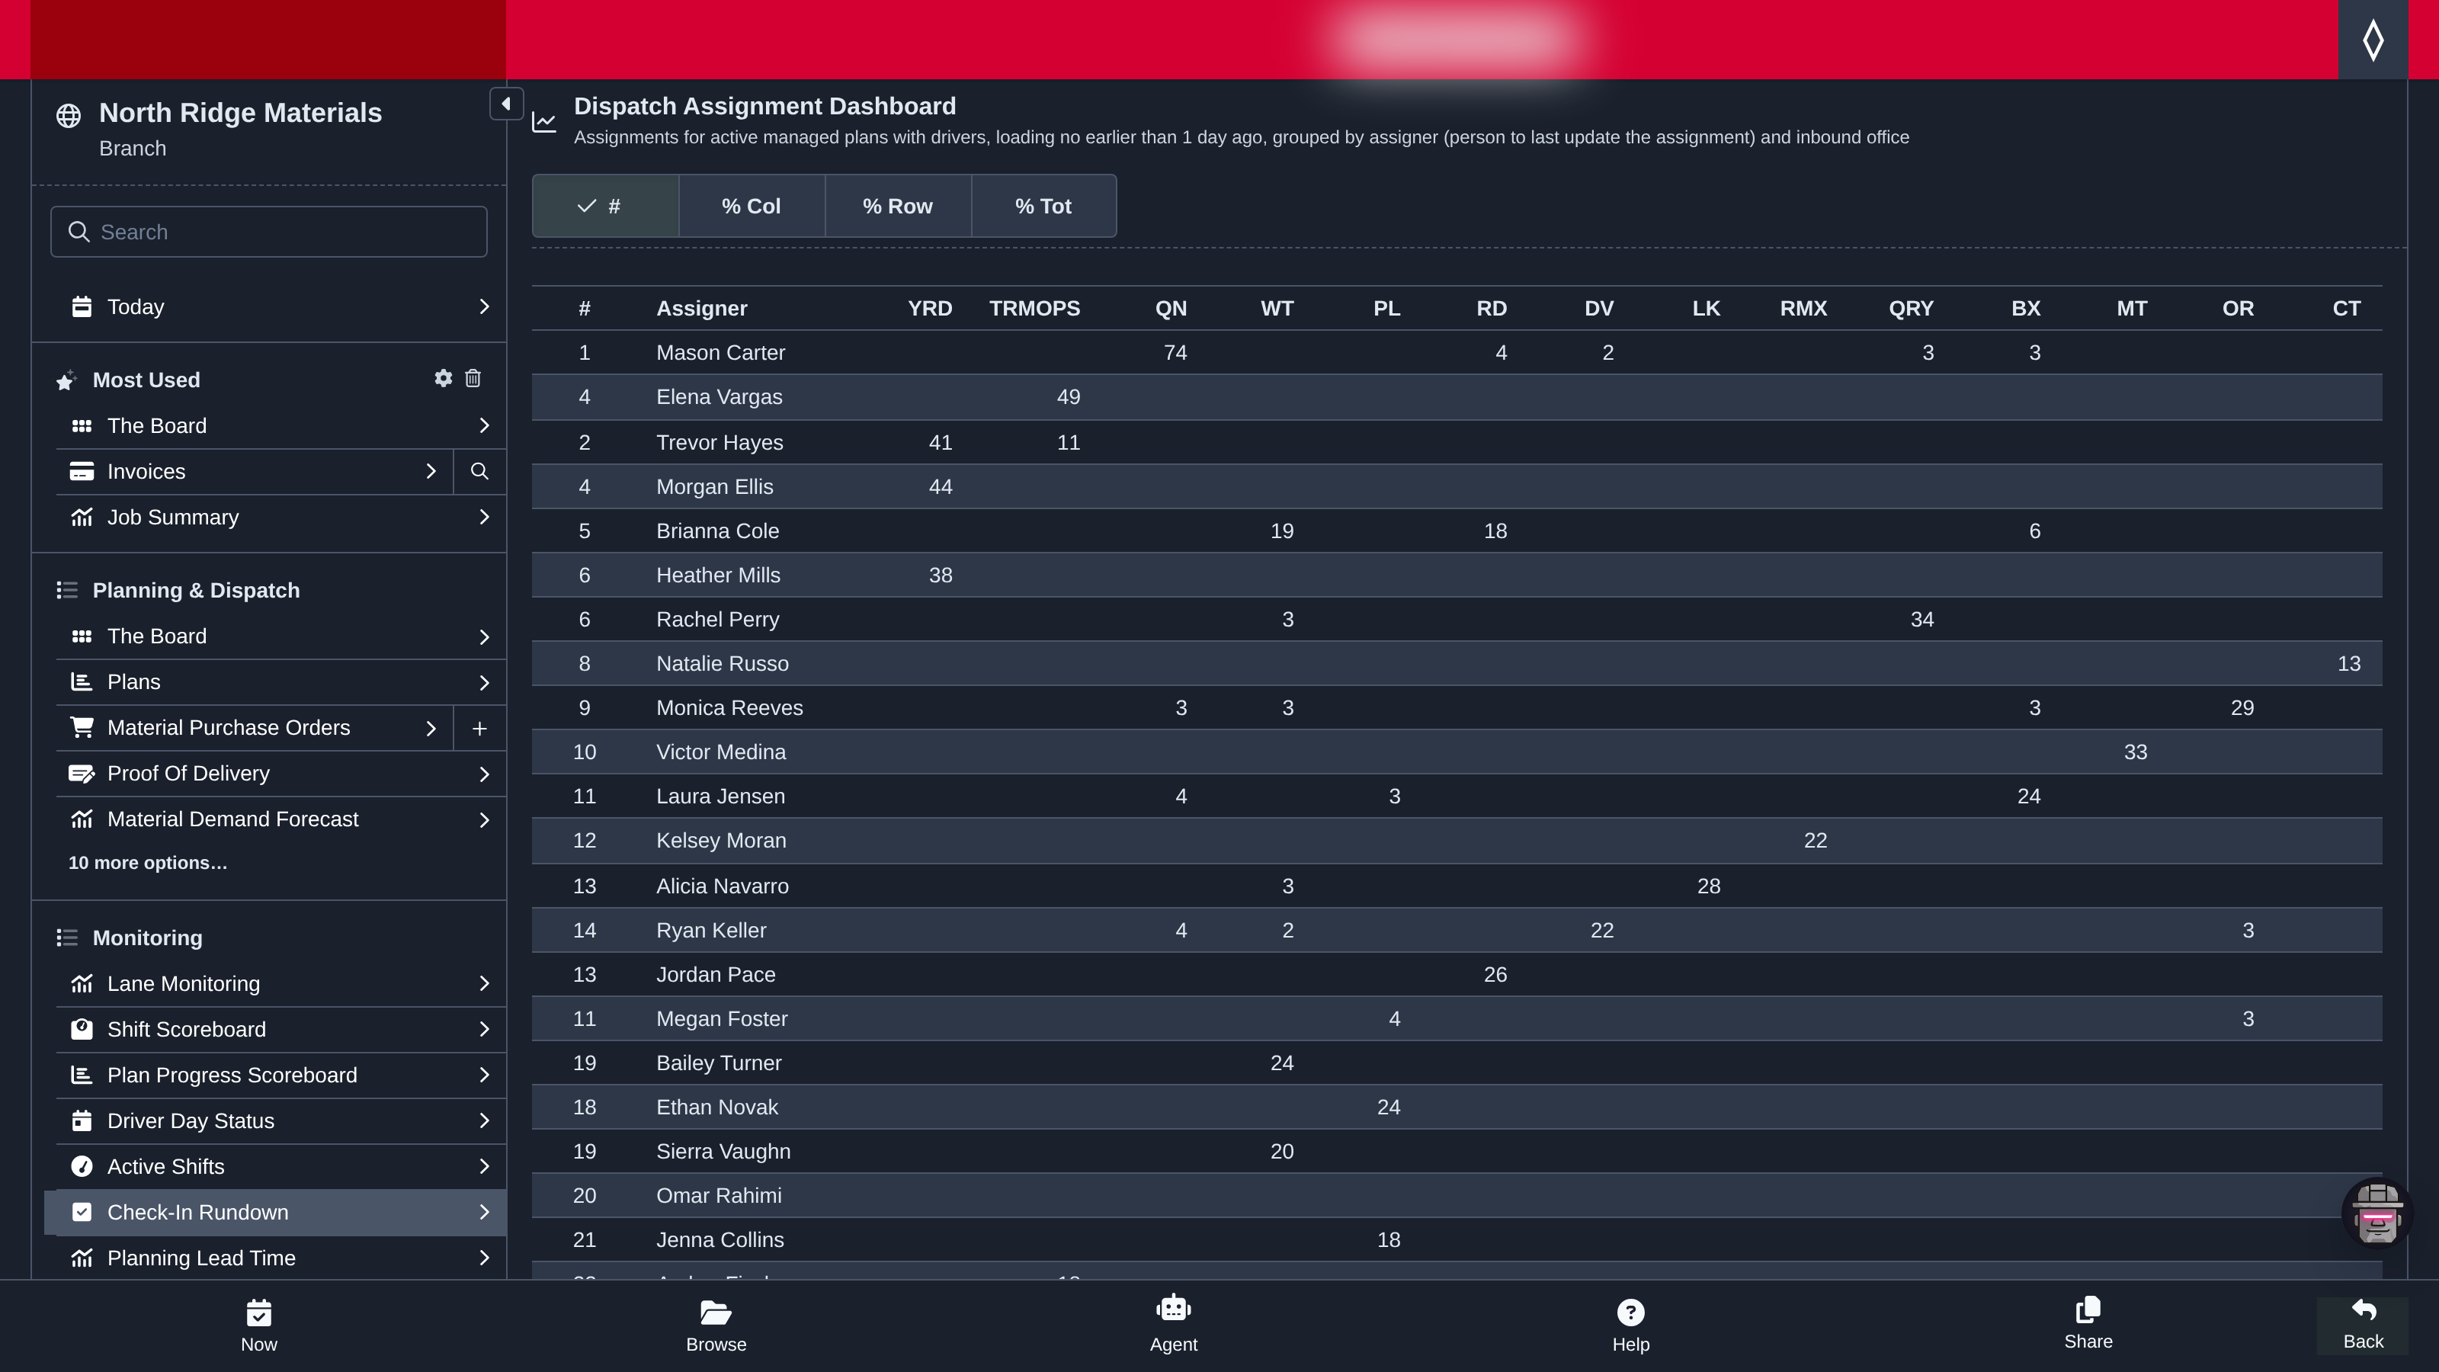Viewport: 2439px width, 1372px height.
Task: Click the Invoices card icon
Action: coord(82,472)
